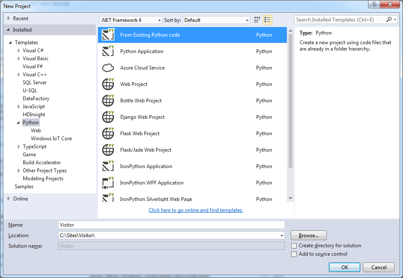Viewport: 403px width, 278px height.
Task: Click the IronPython Application template icon
Action: click(108, 166)
